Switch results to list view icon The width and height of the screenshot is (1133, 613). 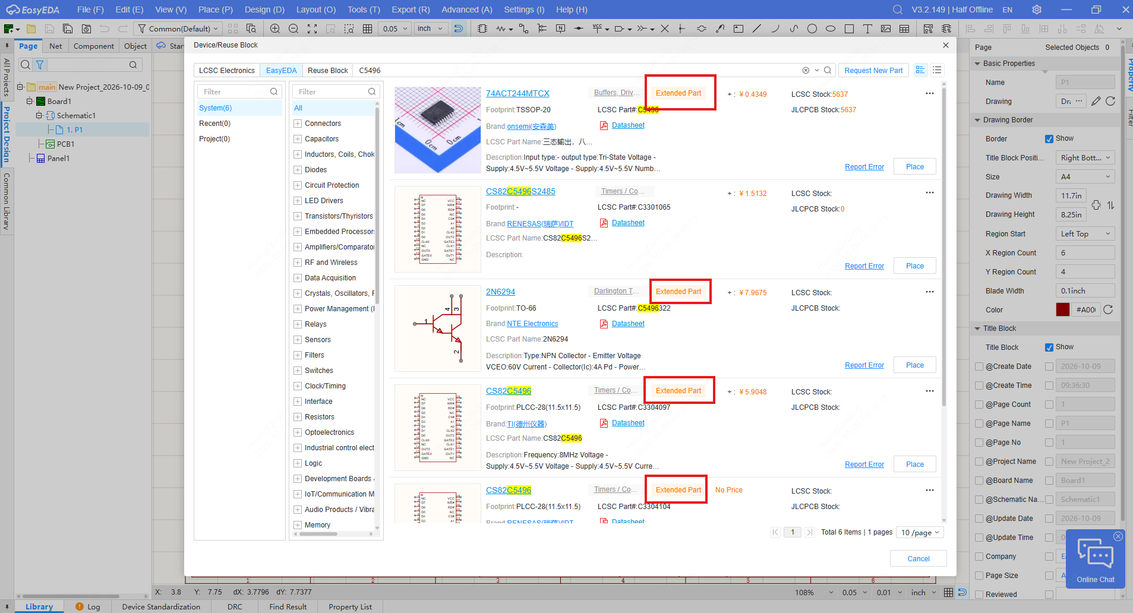937,70
